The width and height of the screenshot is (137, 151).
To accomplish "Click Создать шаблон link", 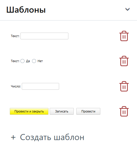I will click(47, 137).
